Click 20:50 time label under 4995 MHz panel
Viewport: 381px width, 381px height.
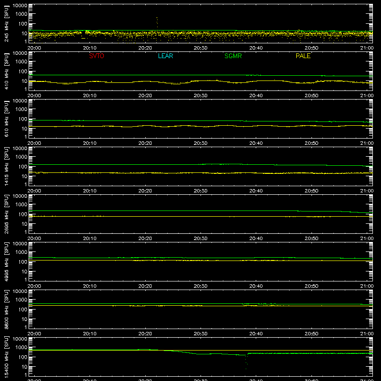point(311,286)
